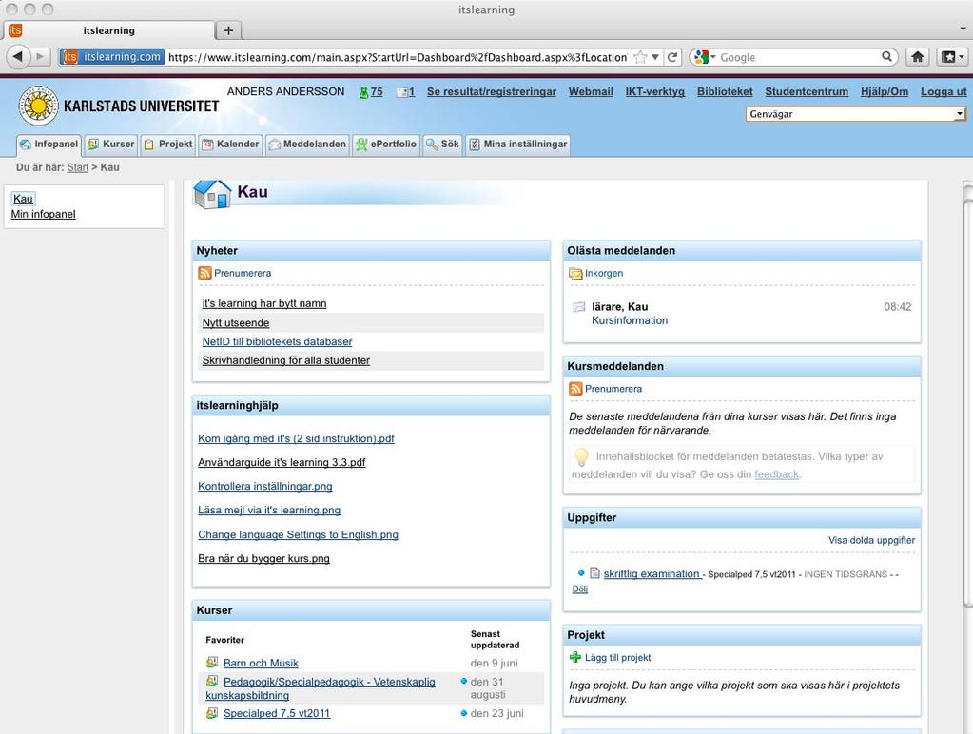Viewport: 973px width, 734px height.
Task: Click Karlstads Universitet sun logo
Action: tap(38, 106)
